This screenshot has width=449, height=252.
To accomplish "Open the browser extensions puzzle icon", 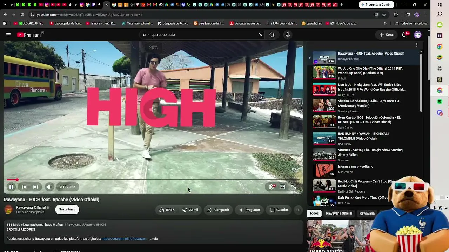I will coord(396,15).
